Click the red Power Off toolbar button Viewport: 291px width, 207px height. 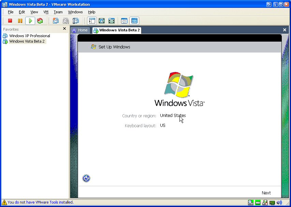[x=10, y=21]
